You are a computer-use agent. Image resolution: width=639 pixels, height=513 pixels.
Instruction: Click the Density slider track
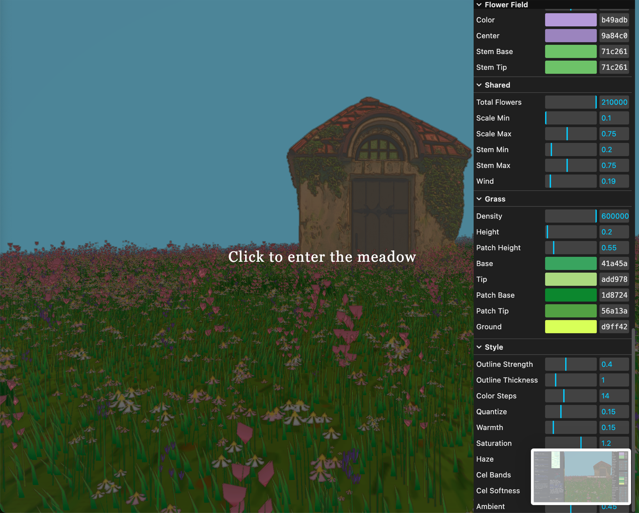click(x=570, y=216)
